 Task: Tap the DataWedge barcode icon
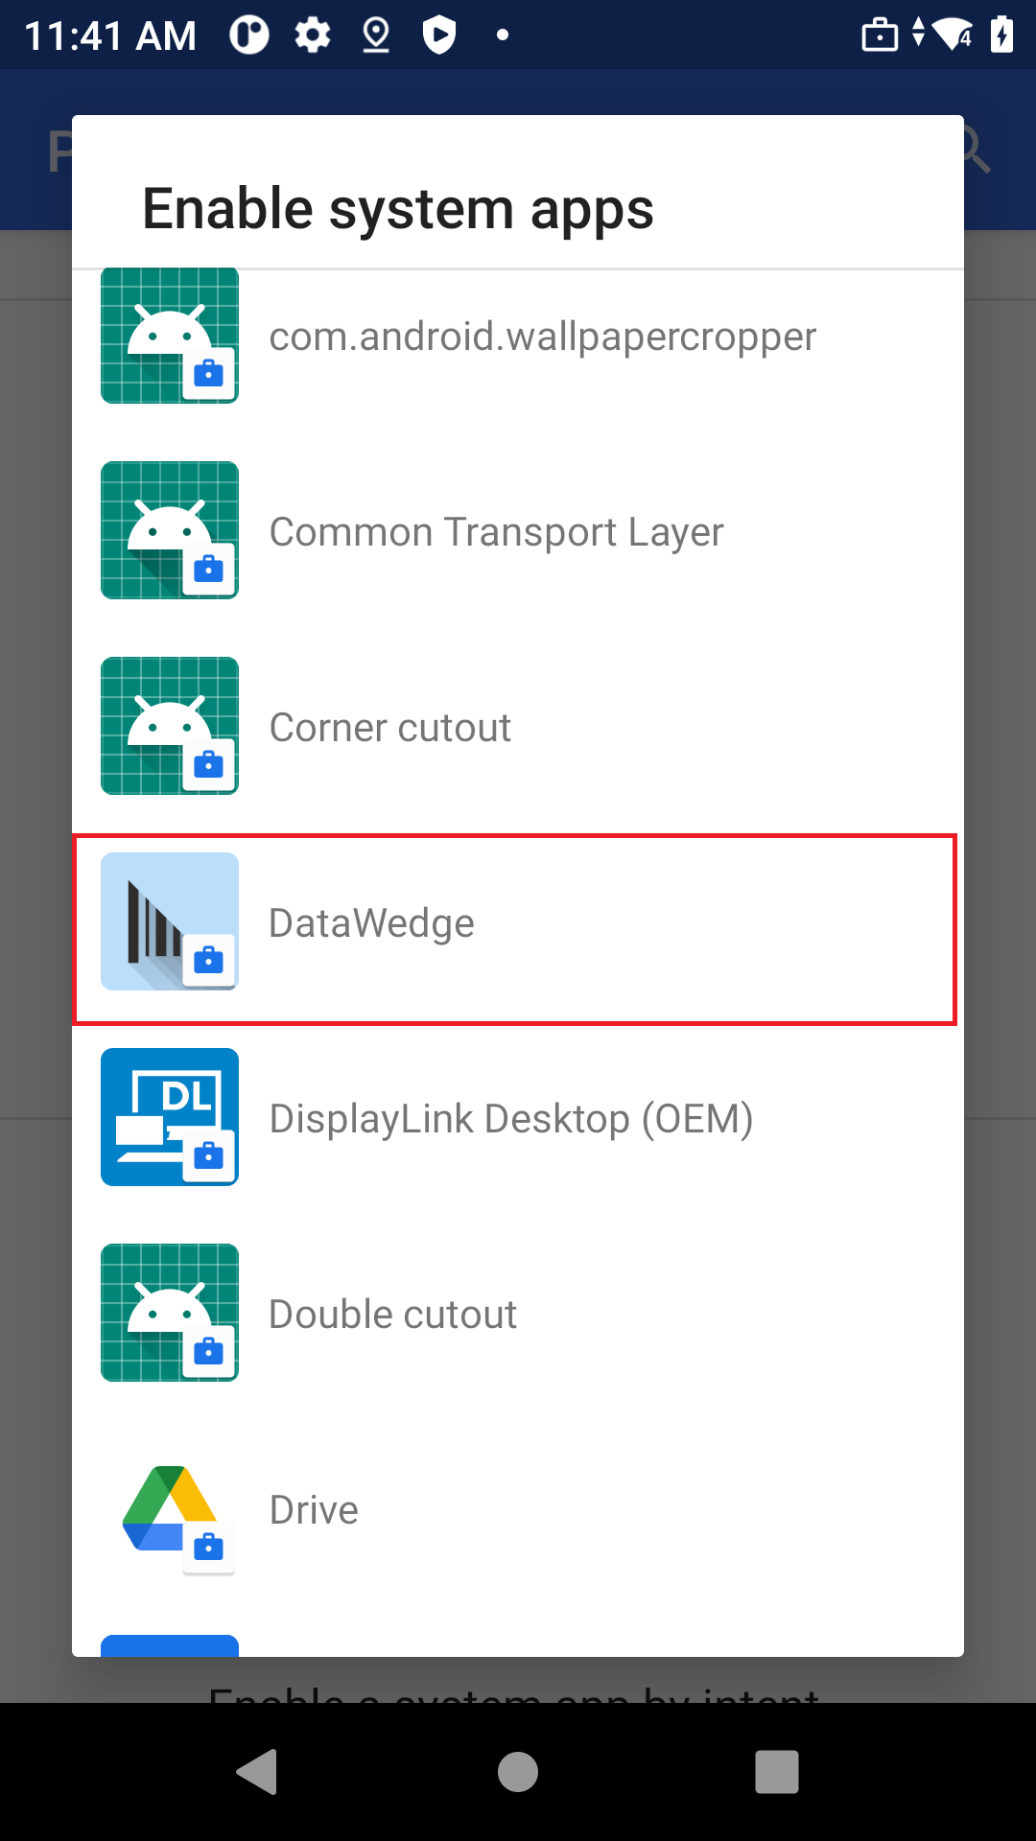[x=170, y=921]
